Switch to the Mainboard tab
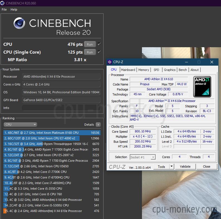This screenshot has width=221, height=219. [x=128, y=70]
